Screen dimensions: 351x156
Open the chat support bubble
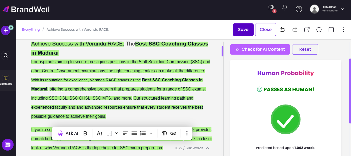[x=8, y=145]
